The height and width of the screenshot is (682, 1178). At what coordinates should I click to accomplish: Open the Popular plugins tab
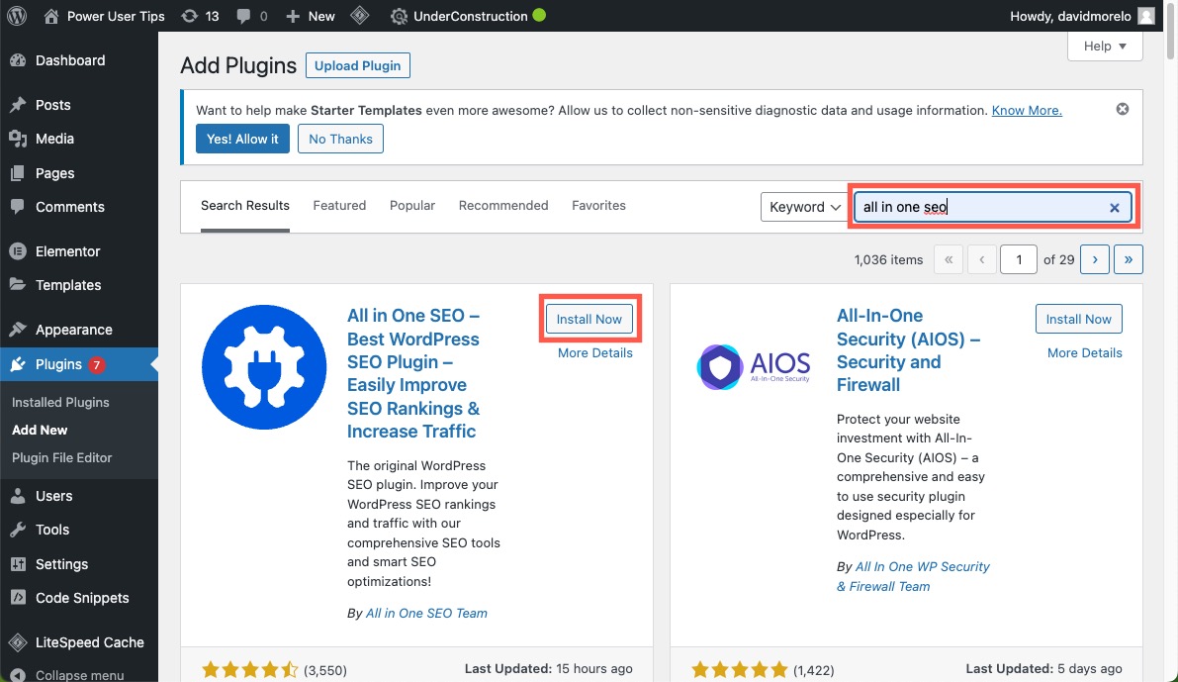[411, 205]
